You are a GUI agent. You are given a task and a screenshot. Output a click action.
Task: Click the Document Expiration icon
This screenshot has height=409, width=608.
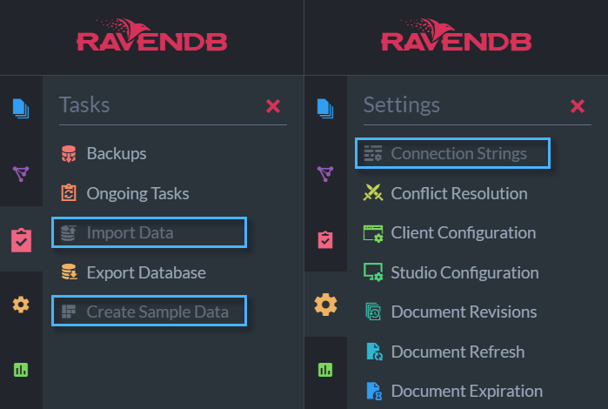click(x=375, y=391)
